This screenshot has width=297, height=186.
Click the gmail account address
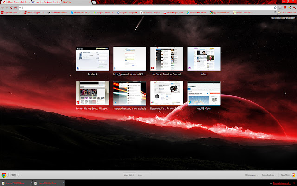pyautogui.click(x=283, y=18)
